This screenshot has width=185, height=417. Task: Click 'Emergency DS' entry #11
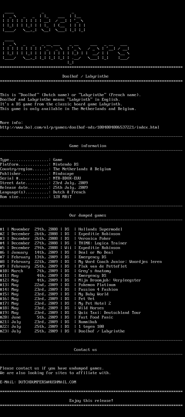92,276
